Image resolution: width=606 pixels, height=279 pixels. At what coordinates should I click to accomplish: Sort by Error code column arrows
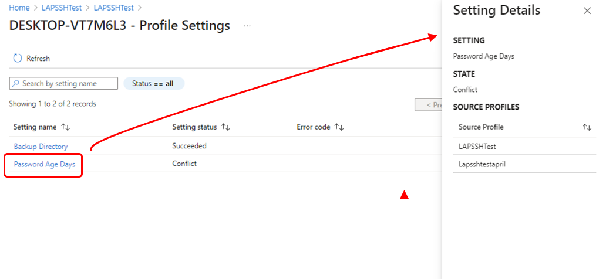[x=339, y=127]
